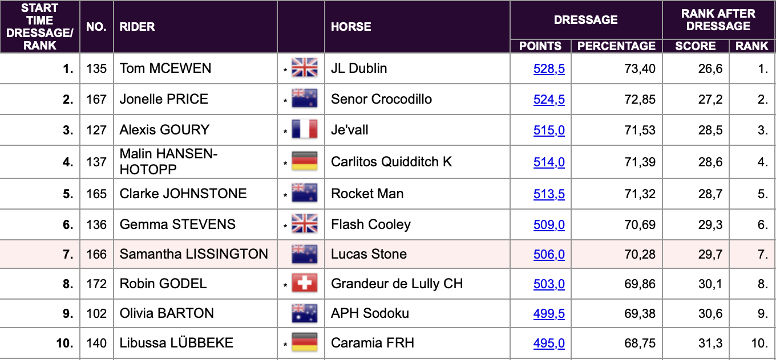Open the 524,5 dressage points link
This screenshot has width=776, height=360.
(549, 100)
